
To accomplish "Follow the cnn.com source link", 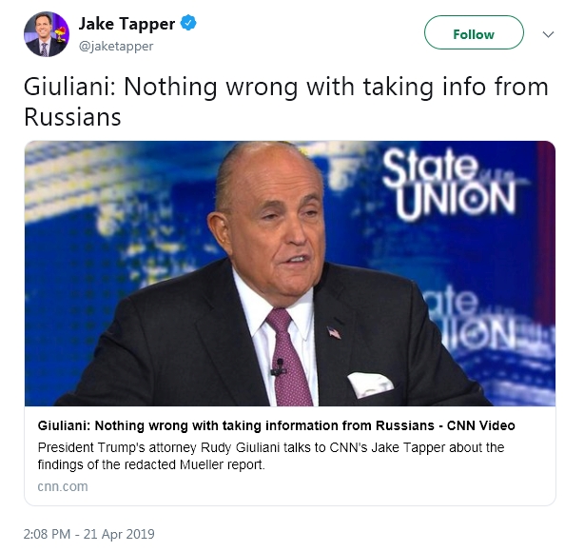I will [63, 486].
